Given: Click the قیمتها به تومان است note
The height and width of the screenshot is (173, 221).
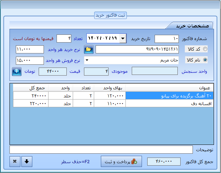Looking at the screenshot, I should point(33,39).
